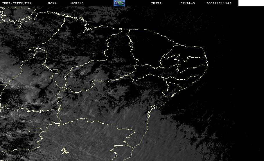This screenshot has width=264, height=161.
Task: Select the GOES10 satellite label
Action: coord(77,3)
